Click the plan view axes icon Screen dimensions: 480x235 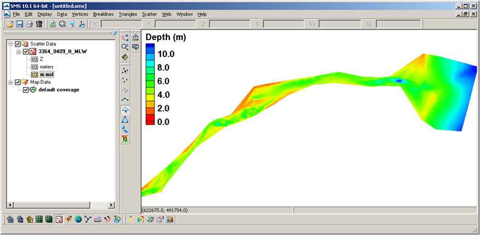coord(82,24)
